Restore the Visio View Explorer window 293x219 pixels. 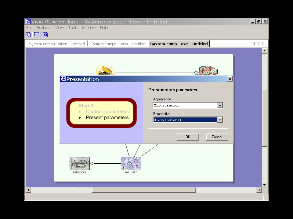[x=259, y=21]
